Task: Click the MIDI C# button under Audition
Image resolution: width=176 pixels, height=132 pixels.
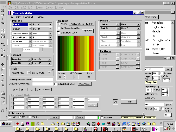Action: click(88, 31)
